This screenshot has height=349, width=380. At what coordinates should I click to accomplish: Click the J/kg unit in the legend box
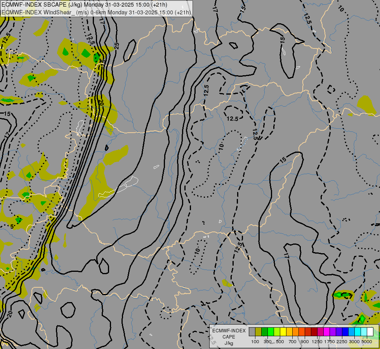[229, 344]
